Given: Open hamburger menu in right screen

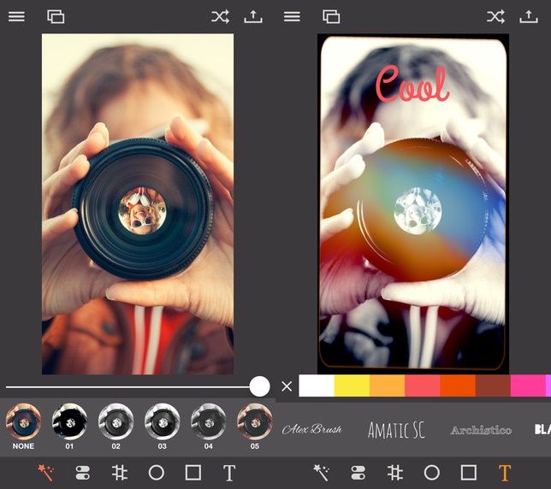Looking at the screenshot, I should tap(292, 16).
